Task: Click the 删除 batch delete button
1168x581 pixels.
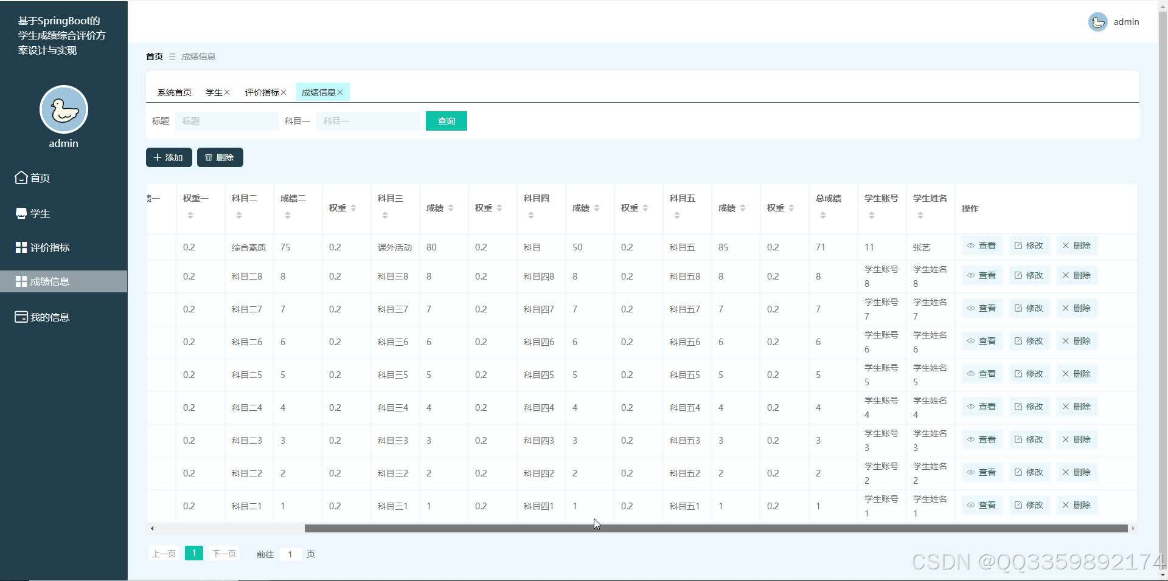Action: (220, 157)
